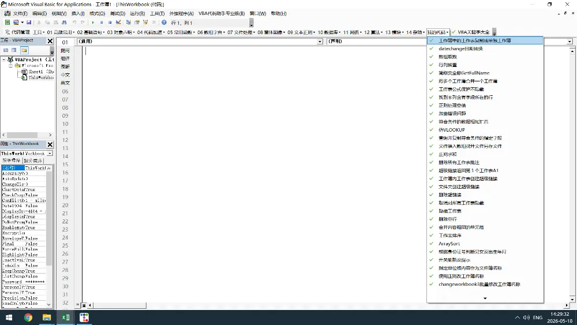Click View Object icon in Project panel
Viewport: 577px width, 325px height.
14,50
